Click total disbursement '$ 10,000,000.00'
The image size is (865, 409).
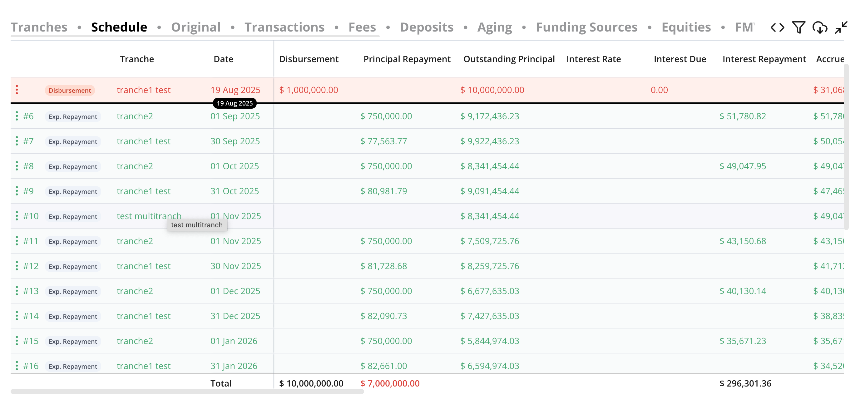point(311,383)
